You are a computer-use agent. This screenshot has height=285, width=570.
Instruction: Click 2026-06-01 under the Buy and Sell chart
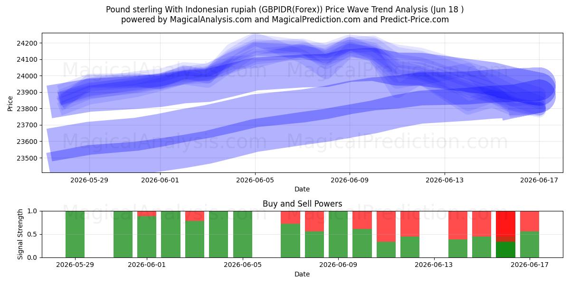point(147,265)
